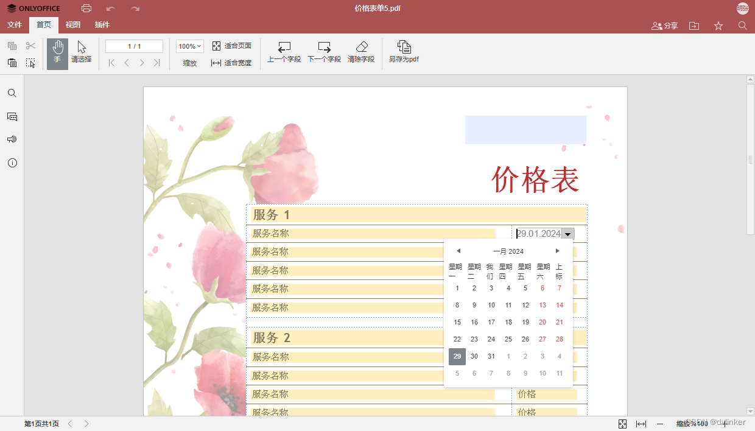
Task: Click zoom out minus in status bar
Action: pyautogui.click(x=660, y=424)
